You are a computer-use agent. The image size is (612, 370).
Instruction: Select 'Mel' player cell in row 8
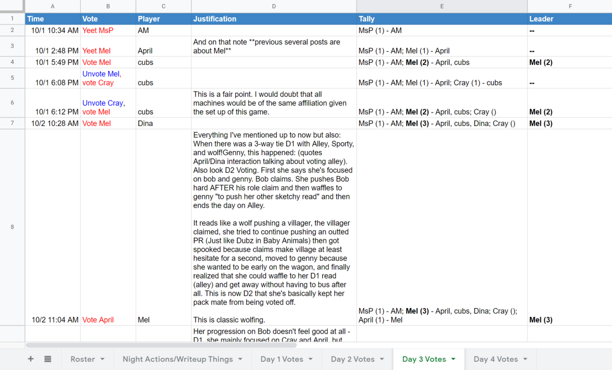tap(164, 227)
